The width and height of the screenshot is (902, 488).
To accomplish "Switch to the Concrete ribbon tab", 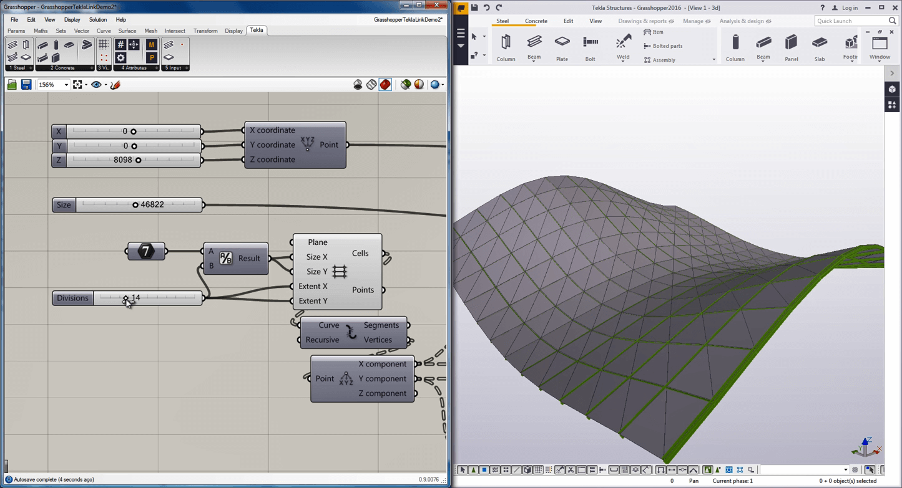I will [x=536, y=21].
